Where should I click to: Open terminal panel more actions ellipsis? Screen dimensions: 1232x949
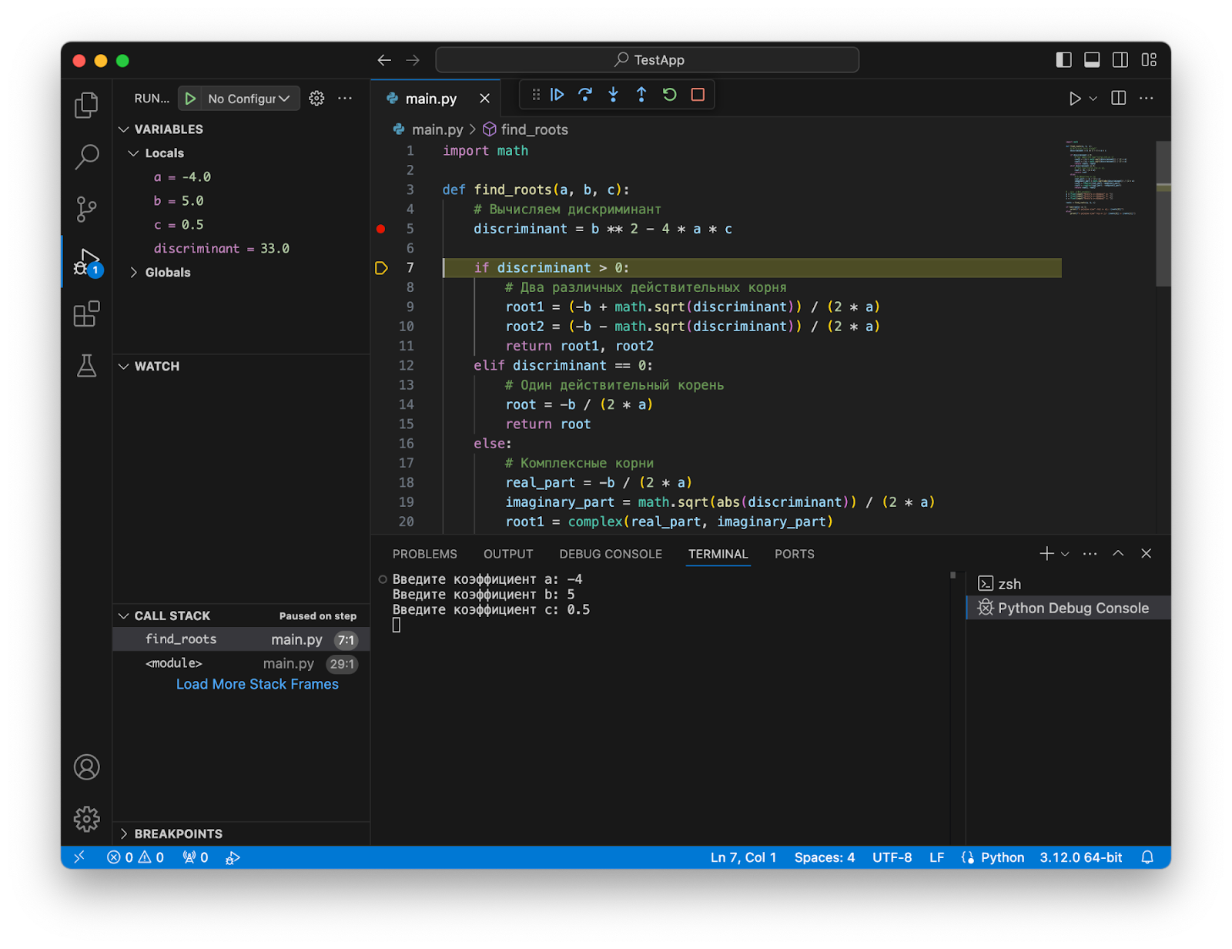1090,554
